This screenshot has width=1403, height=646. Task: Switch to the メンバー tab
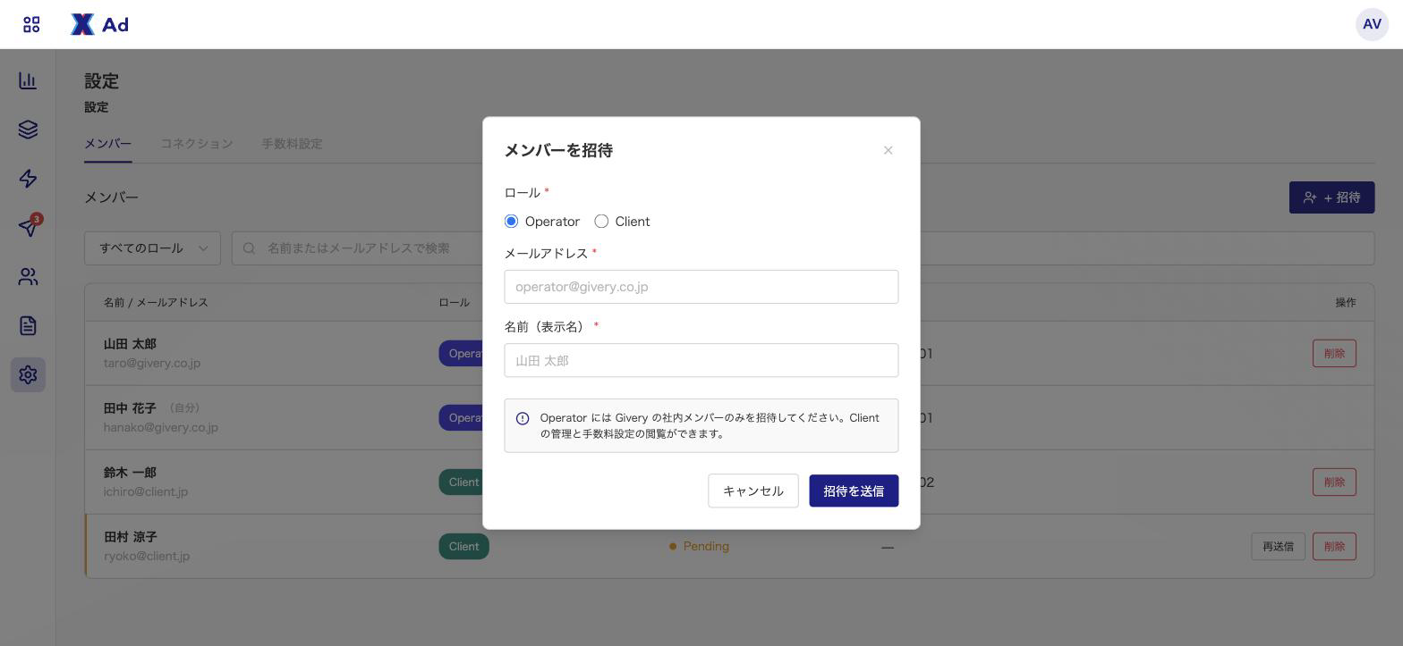pos(107,144)
